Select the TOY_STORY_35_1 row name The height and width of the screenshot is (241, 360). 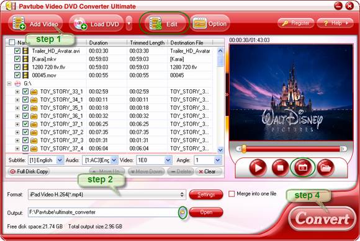click(x=61, y=108)
